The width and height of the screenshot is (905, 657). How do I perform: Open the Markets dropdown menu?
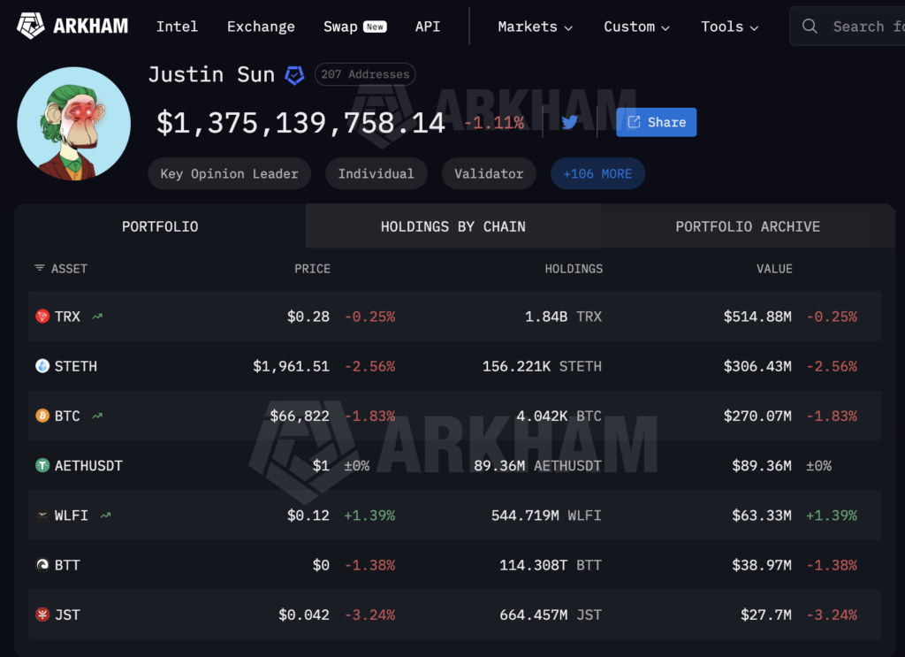coord(535,27)
